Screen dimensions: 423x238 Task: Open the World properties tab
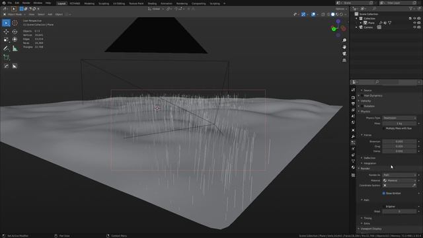point(353,122)
